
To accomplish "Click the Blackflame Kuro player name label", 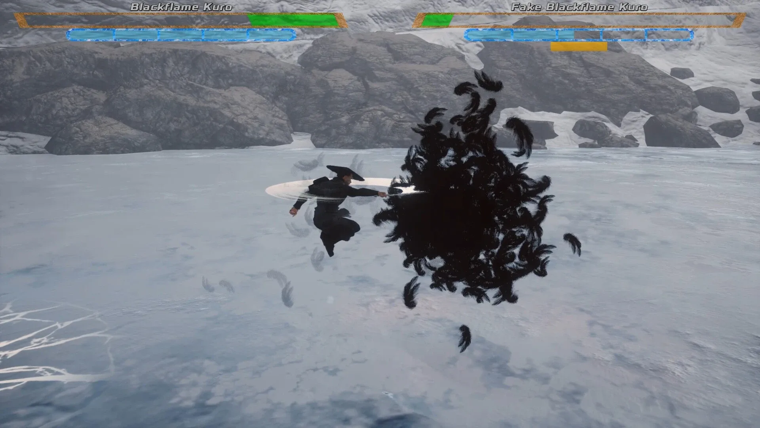I will click(x=181, y=7).
